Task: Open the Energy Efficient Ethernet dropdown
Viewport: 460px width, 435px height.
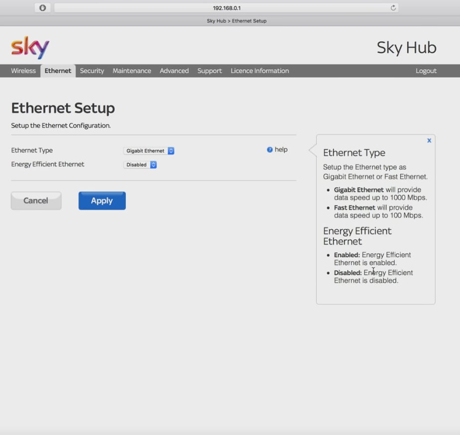Action: 140,165
